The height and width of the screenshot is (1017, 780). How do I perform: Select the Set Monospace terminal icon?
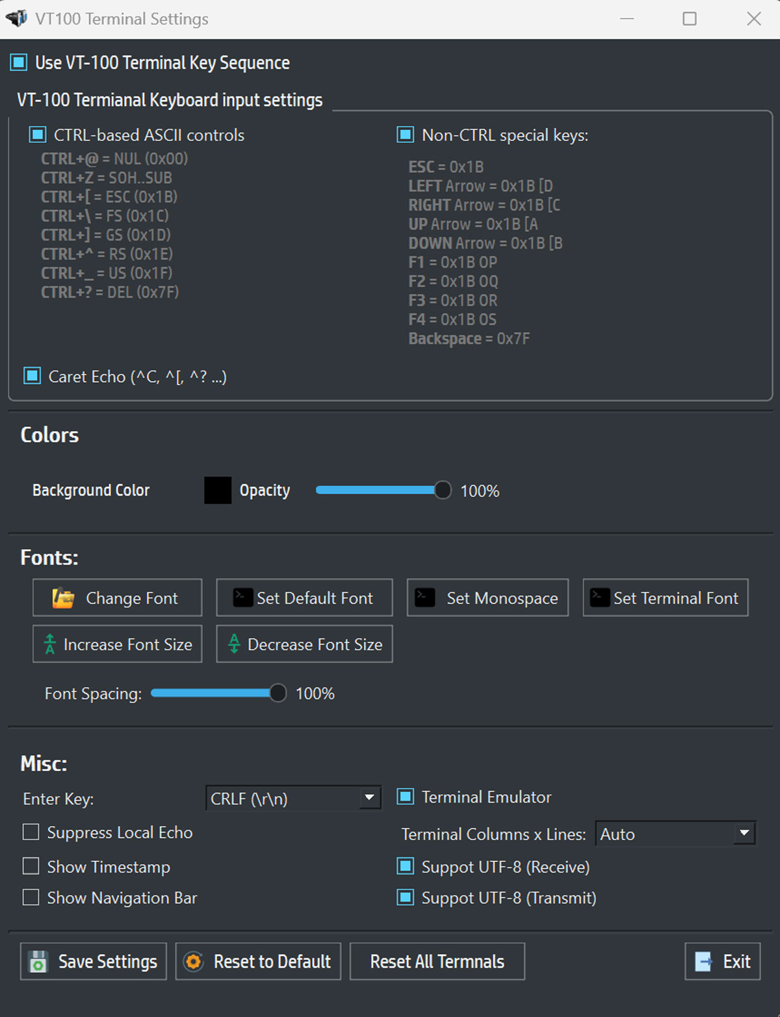pyautogui.click(x=424, y=597)
